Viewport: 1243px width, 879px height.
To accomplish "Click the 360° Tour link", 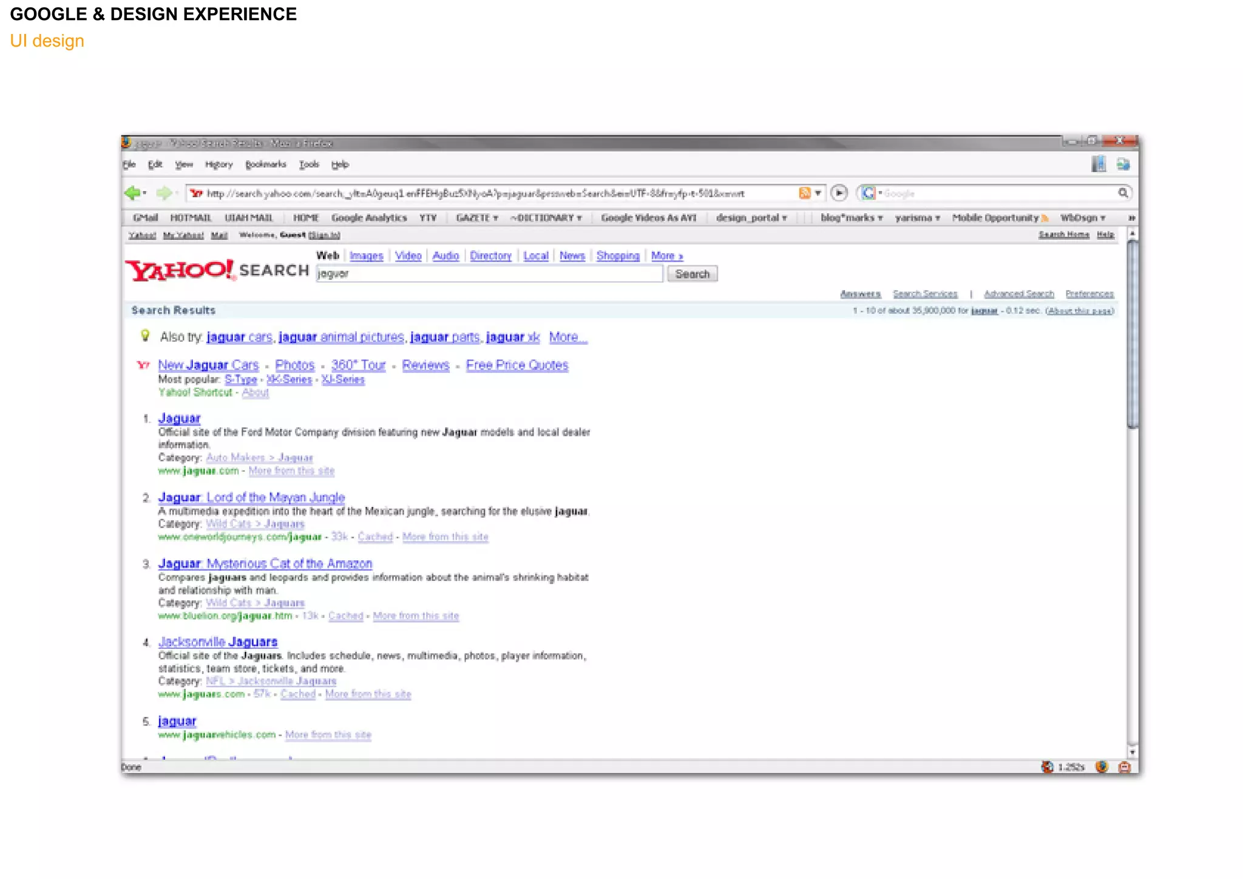I will click(x=358, y=365).
